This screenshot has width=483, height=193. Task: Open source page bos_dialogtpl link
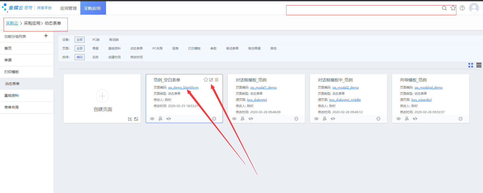coord(257,100)
